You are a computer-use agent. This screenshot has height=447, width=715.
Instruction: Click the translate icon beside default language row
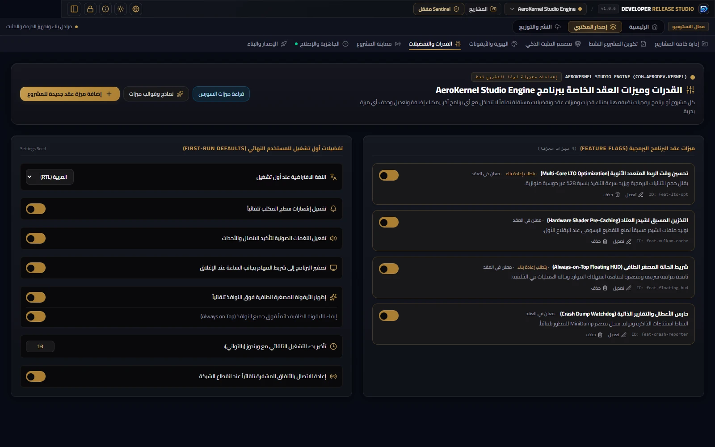333,177
